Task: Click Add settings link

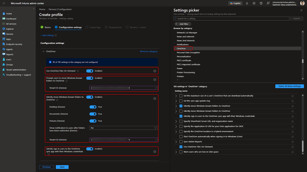Action: [x=47, y=35]
